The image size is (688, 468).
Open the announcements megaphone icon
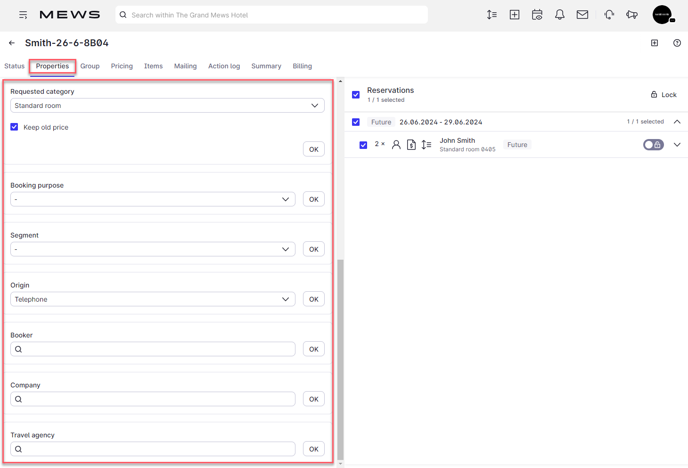[x=632, y=15]
